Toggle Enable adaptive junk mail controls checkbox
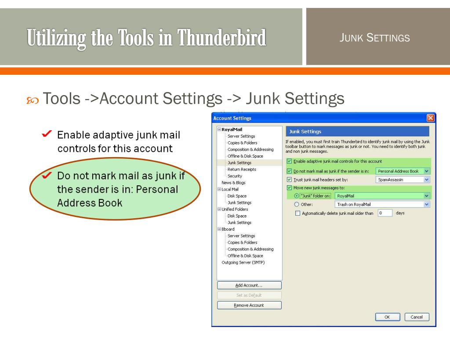Viewport: 450px width, 338px height. point(289,161)
